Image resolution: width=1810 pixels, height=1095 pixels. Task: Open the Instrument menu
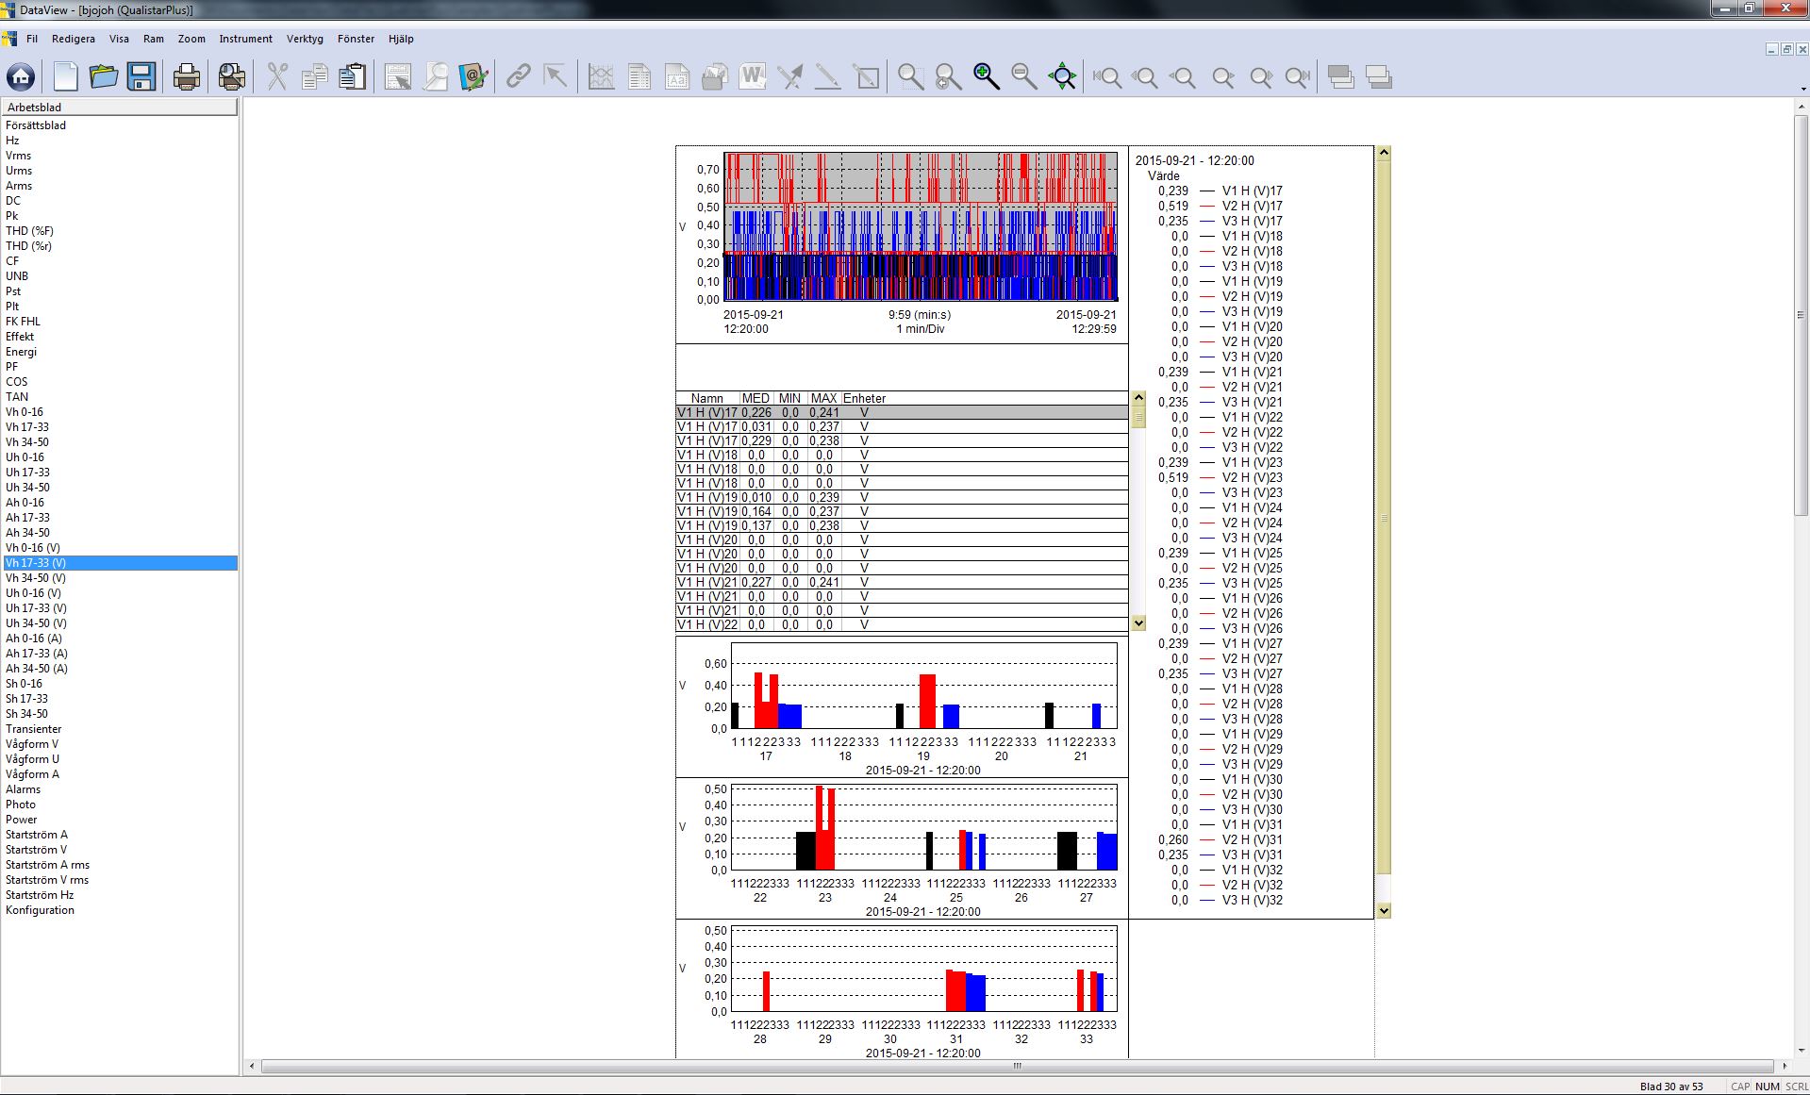pos(245,39)
